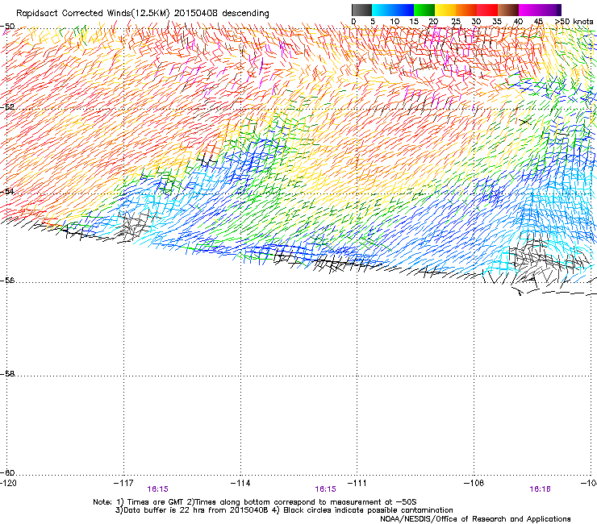Image resolution: width=597 pixels, height=524 pixels.
Task: Click the red 30-35 knots legend swatch
Action: click(x=487, y=10)
